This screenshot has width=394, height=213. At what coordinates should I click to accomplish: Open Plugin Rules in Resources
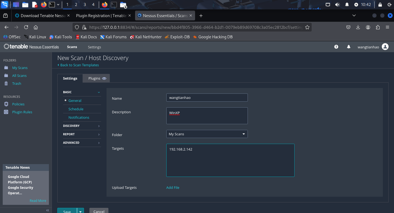pyautogui.click(x=22, y=112)
